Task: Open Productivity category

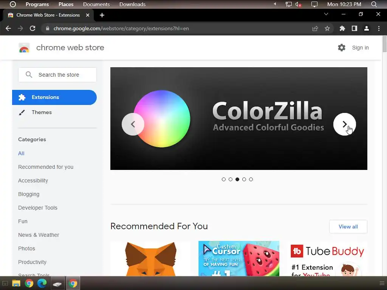Action: click(33, 262)
